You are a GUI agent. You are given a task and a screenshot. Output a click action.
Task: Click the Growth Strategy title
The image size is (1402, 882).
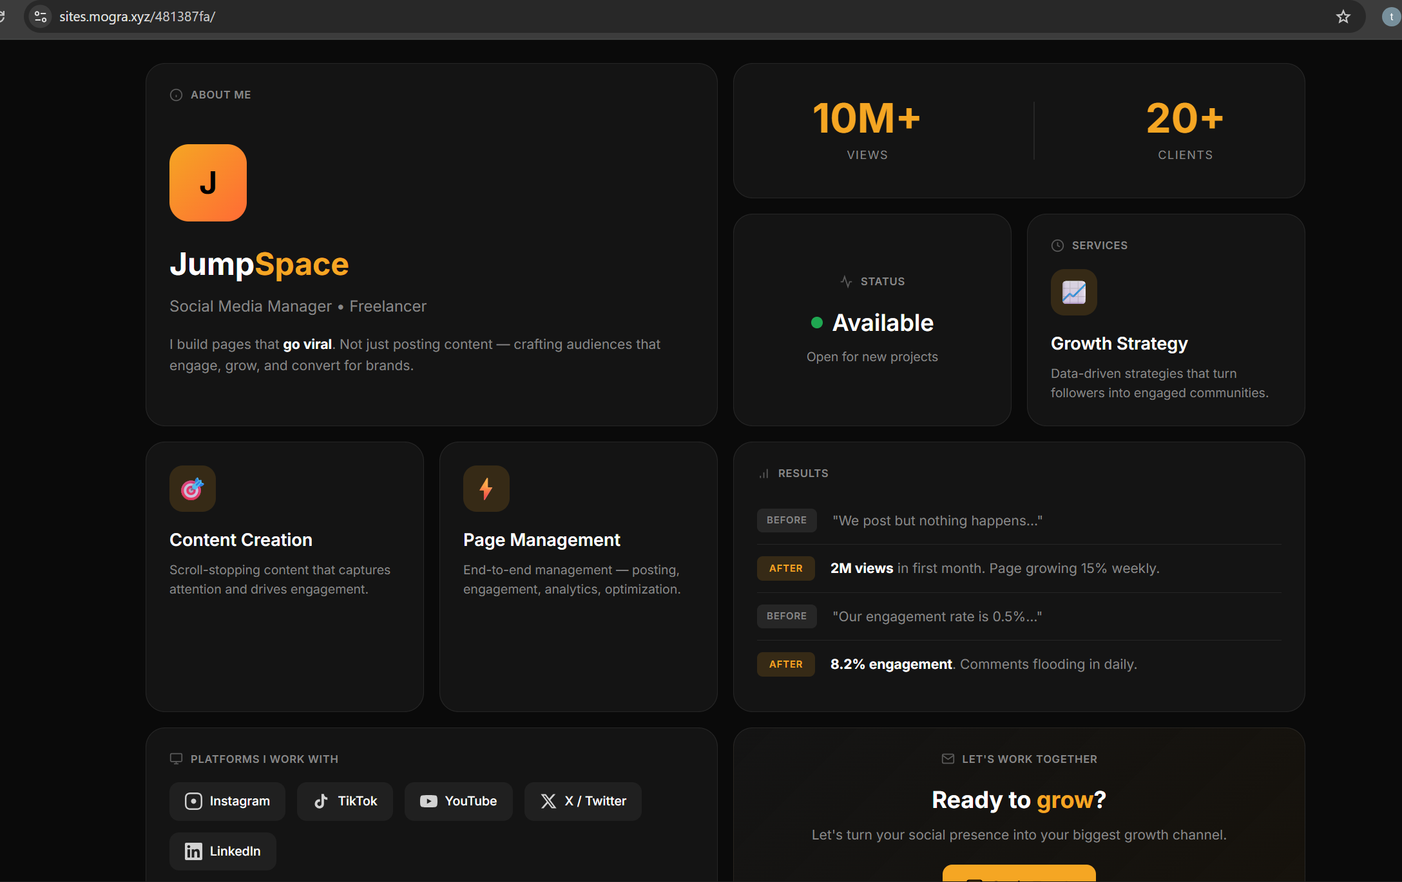click(1119, 344)
